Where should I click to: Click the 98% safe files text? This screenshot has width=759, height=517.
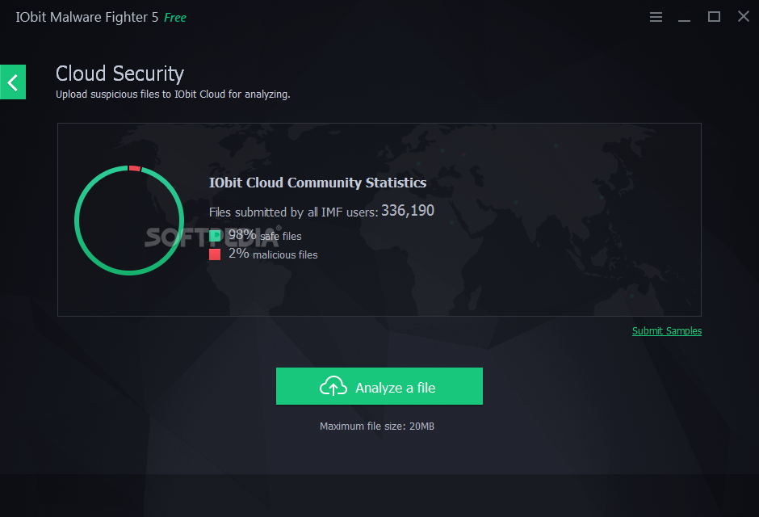point(265,235)
